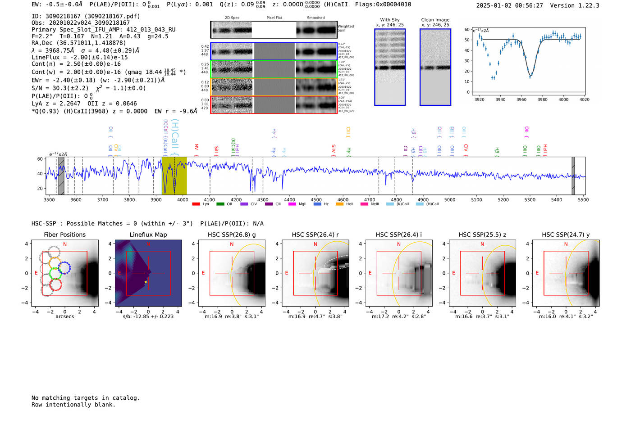Click the 'LineFlux = -2.00(±0.14)e-15' value
Image resolution: width=631 pixels, height=429 pixels.
(x=80, y=57)
